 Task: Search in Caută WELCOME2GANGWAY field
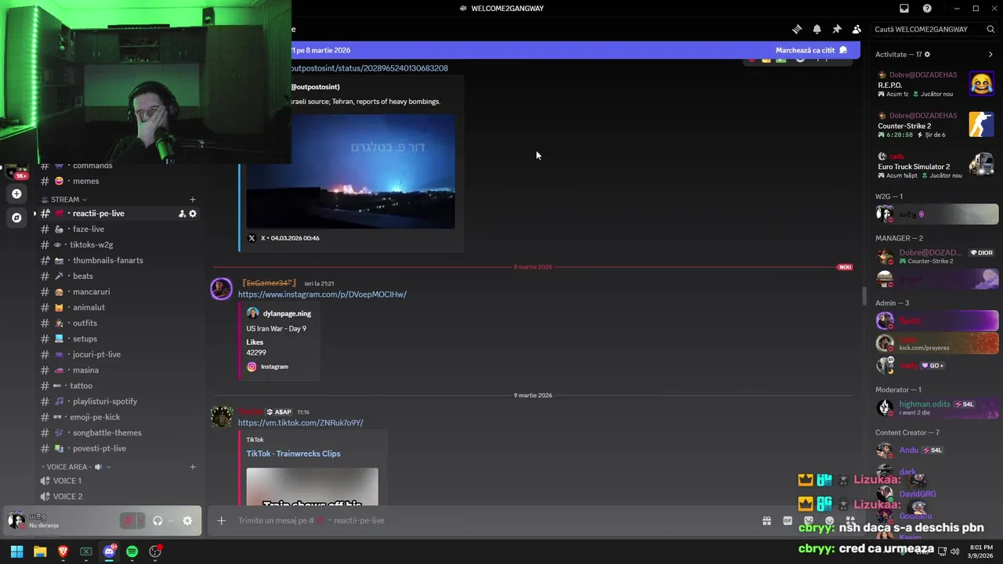tap(933, 29)
